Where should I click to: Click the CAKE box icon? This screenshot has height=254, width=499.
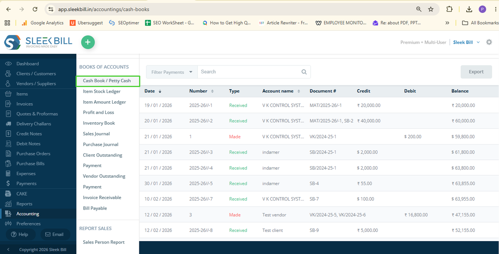[x=8, y=194]
